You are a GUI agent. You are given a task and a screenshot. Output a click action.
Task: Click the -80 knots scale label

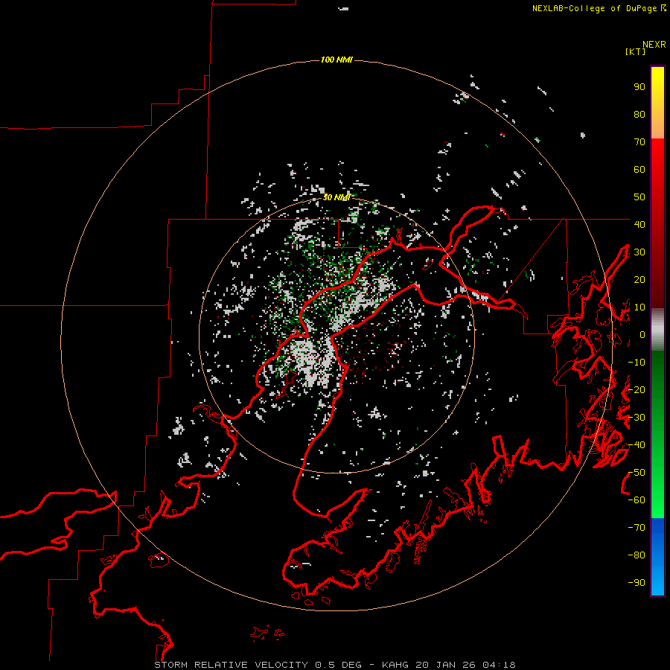coord(636,555)
